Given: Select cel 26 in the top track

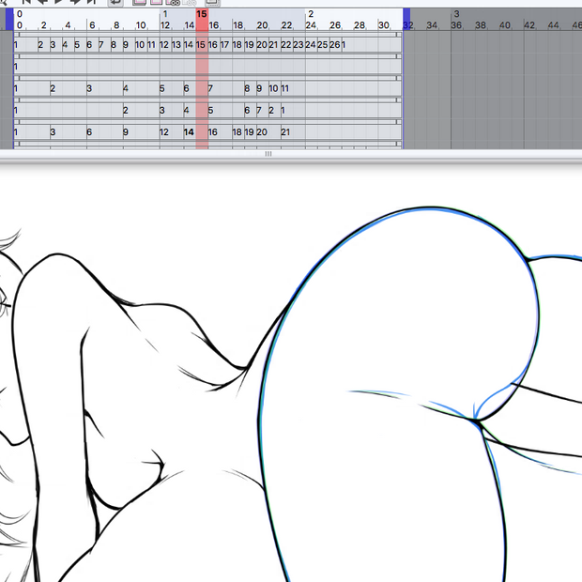Looking at the screenshot, I should click(x=335, y=45).
